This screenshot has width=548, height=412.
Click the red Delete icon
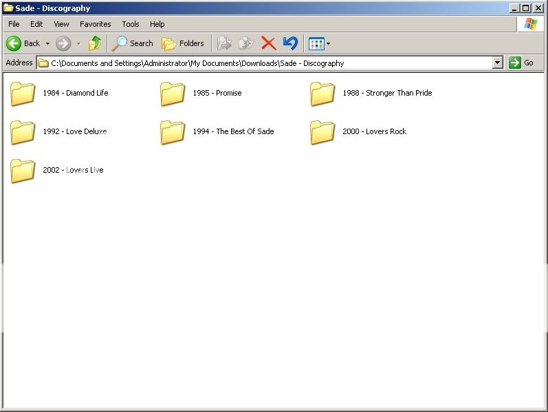pos(268,43)
